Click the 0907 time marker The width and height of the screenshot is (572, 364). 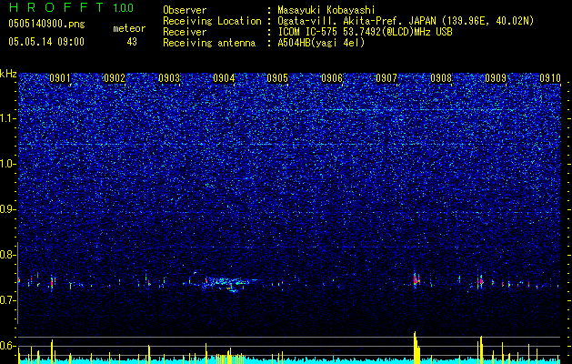386,78
